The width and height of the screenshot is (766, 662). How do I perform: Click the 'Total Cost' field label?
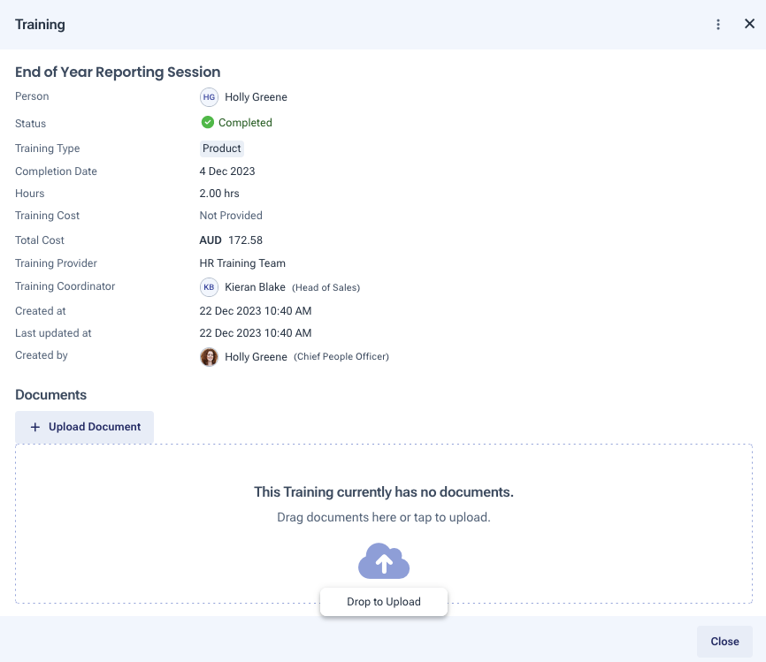(x=40, y=240)
